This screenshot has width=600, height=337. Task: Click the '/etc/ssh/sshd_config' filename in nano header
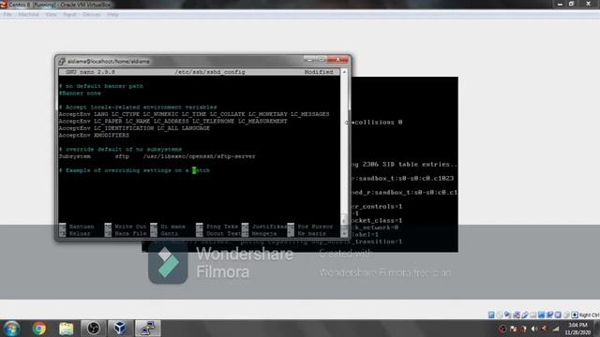[x=210, y=72]
